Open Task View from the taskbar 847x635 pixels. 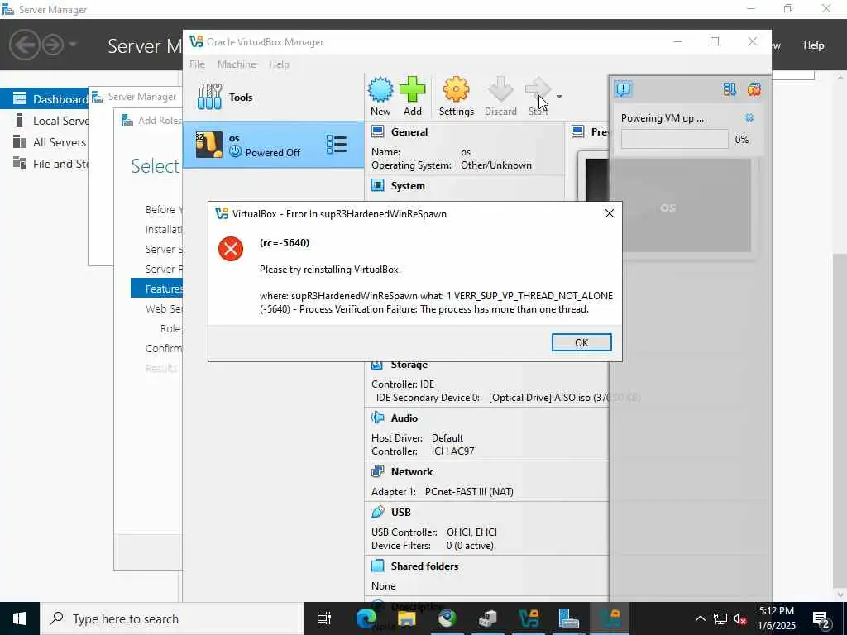tap(324, 618)
